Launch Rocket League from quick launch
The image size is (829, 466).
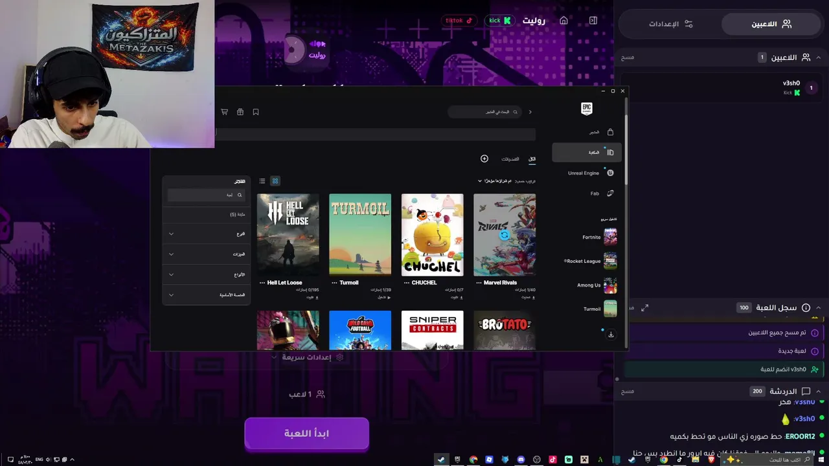(591, 261)
